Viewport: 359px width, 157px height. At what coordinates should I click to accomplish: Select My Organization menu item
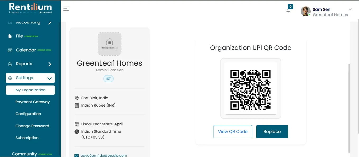[x=30, y=90]
